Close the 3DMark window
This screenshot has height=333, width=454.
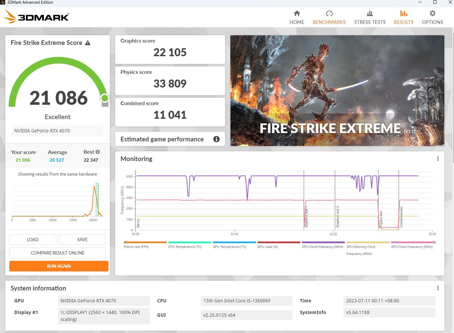(450, 2)
